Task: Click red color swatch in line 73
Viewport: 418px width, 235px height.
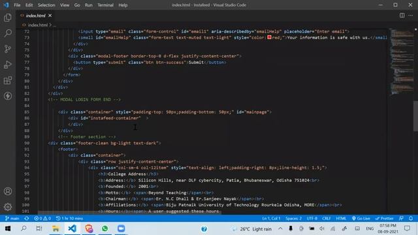Action: point(269,37)
